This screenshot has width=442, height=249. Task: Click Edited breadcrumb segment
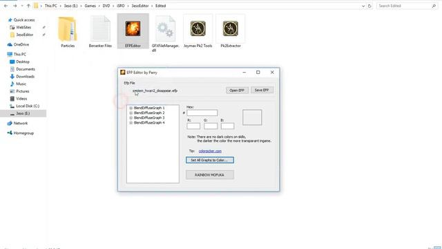161,6
